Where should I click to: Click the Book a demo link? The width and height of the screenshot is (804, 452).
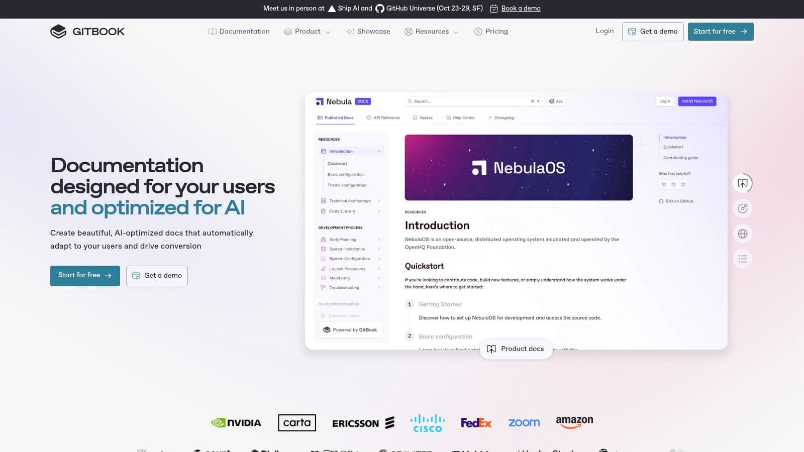pyautogui.click(x=521, y=9)
